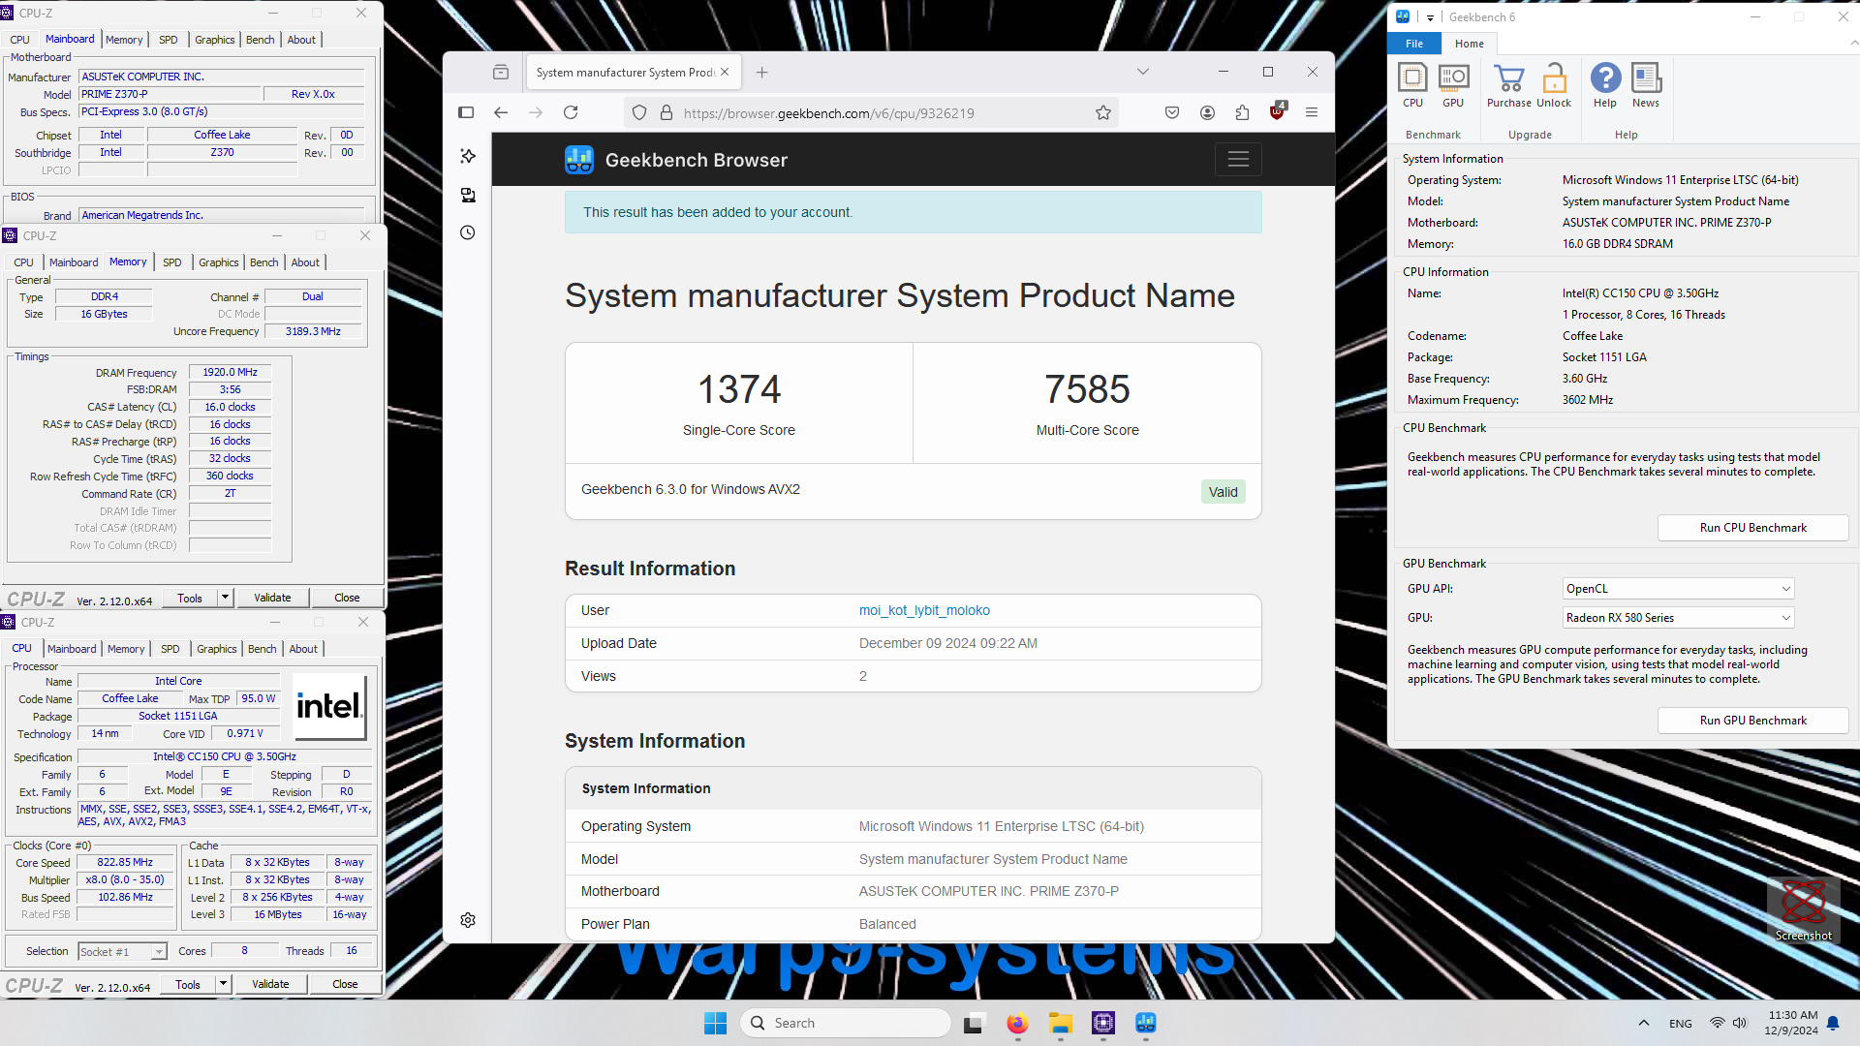The width and height of the screenshot is (1860, 1046).
Task: Open the AI chatbot sparkle sidebar icon
Action: pos(468,156)
